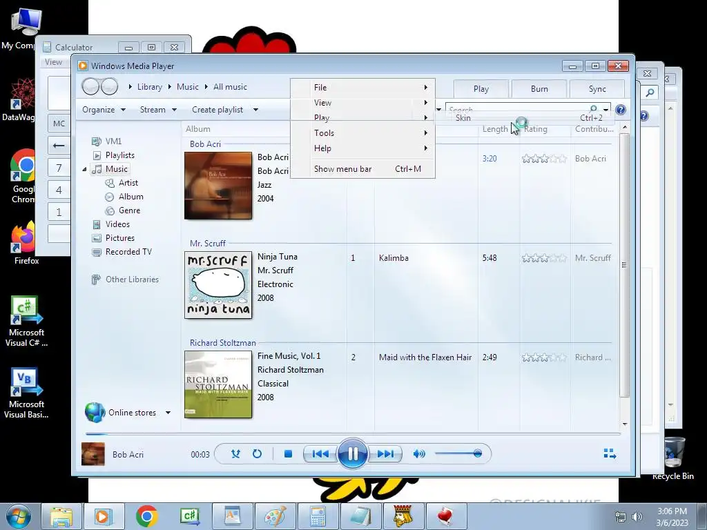Click the seek progress bar
Image resolution: width=707 pixels, height=530 pixels.
coord(353,434)
